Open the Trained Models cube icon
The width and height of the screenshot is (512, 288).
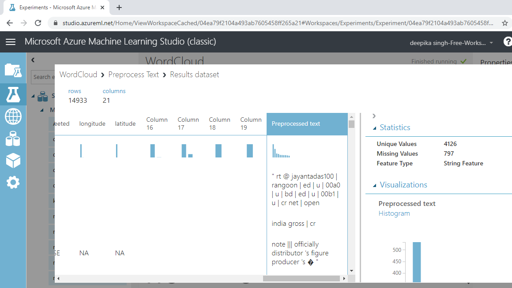pos(13,161)
